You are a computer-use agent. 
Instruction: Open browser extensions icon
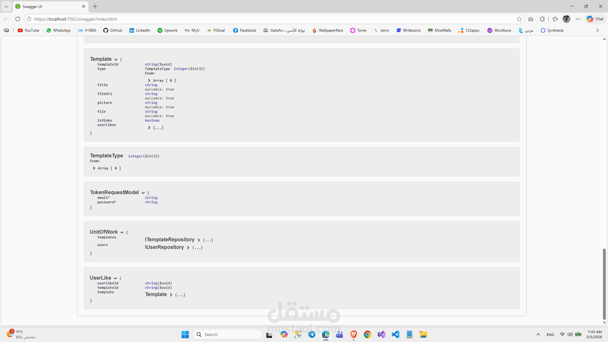click(x=542, y=19)
